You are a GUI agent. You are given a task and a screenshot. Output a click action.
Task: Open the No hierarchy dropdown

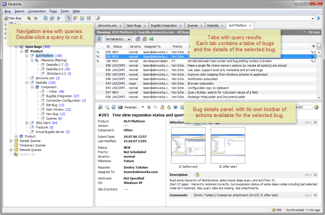[118, 39]
